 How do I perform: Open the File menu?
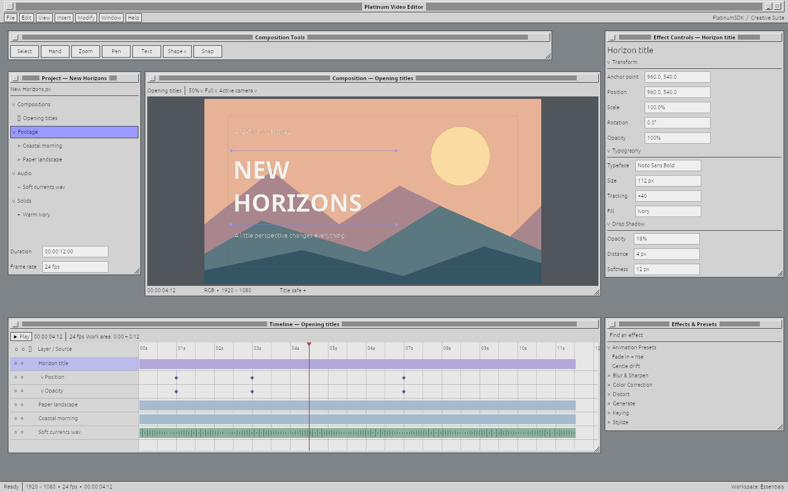[11, 18]
